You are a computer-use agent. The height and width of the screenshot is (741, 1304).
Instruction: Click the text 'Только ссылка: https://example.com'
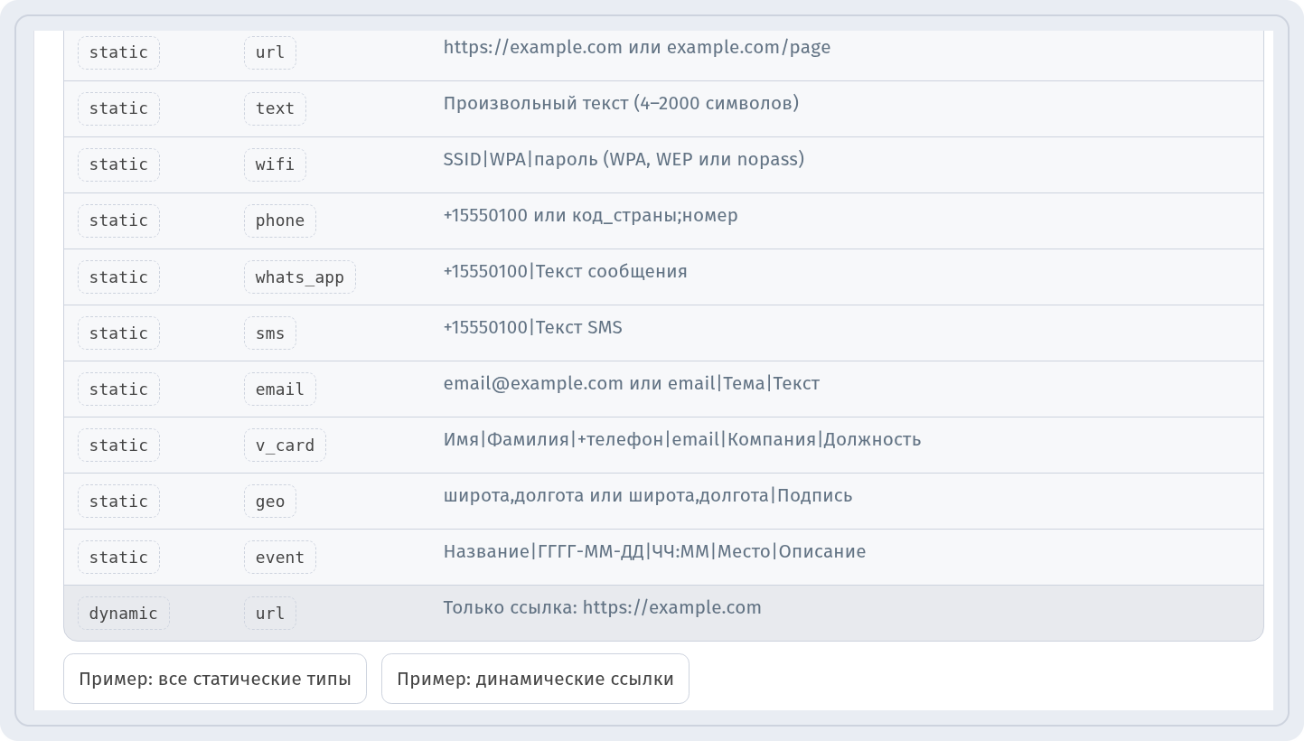(602, 607)
